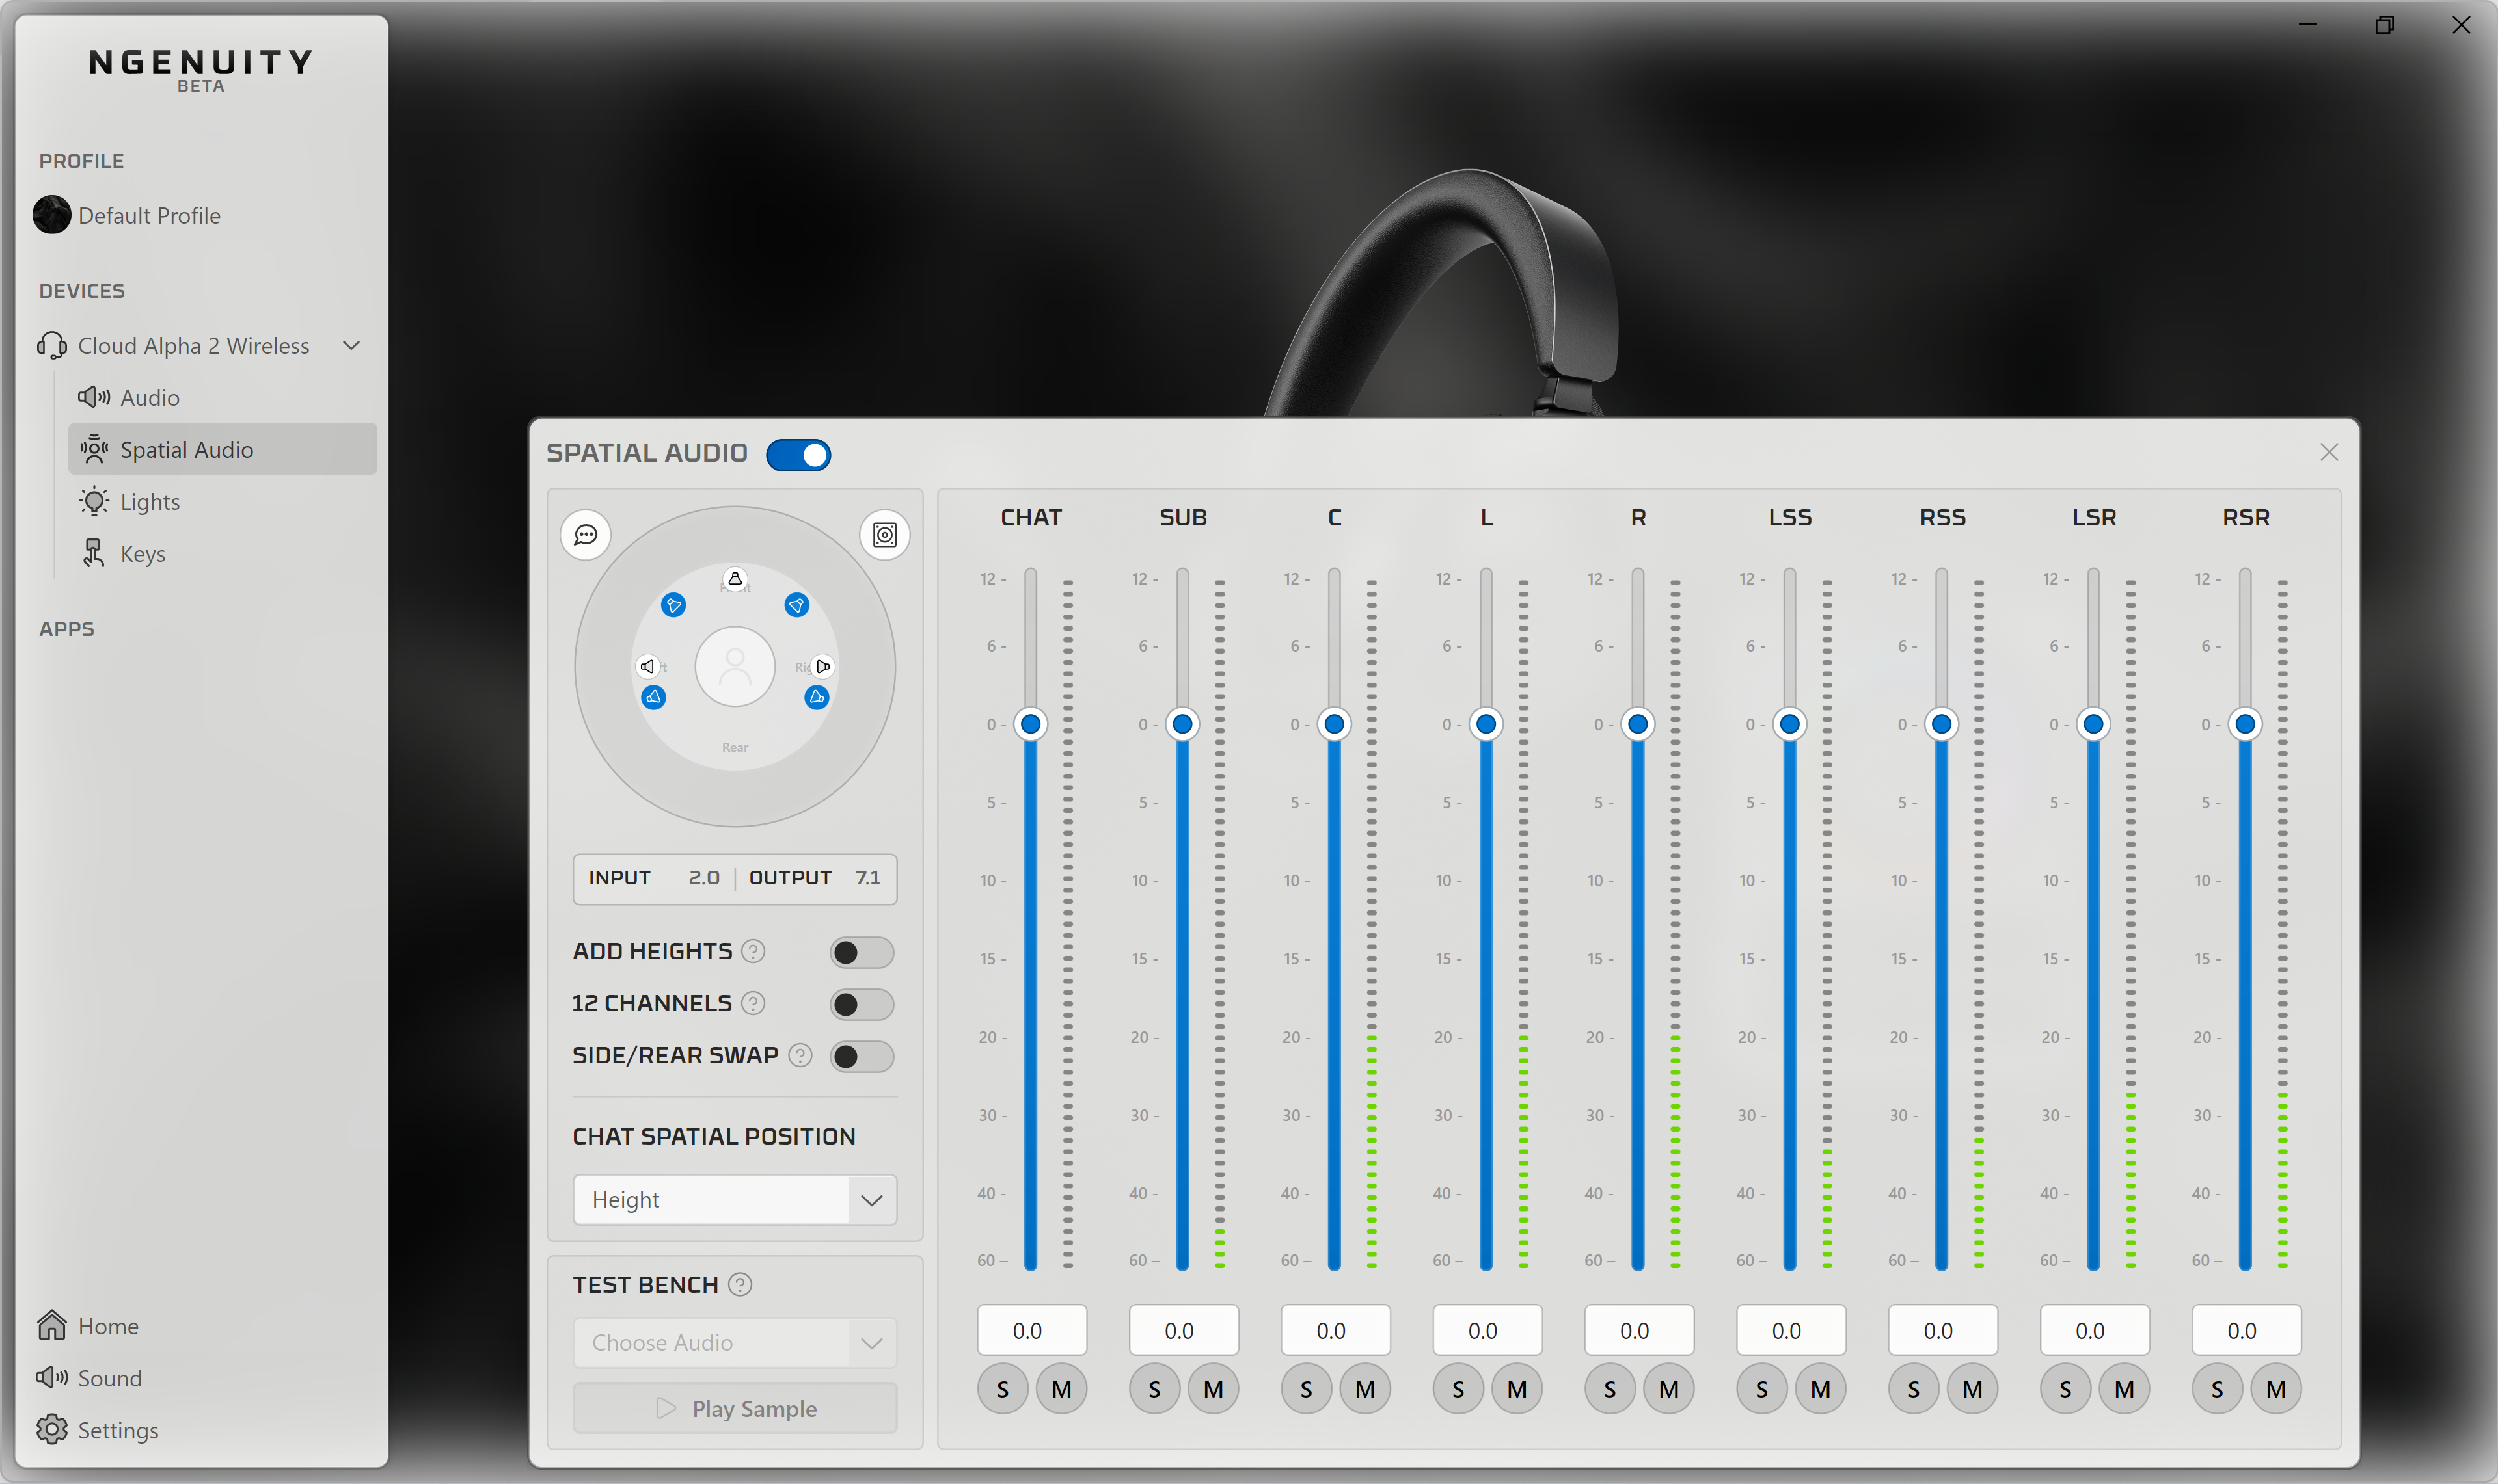Select the rear left speaker in spatial map
This screenshot has height=1484, width=2498.
click(653, 697)
